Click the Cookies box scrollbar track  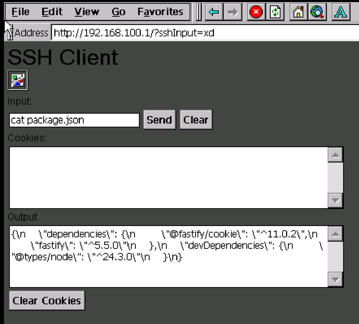point(335,178)
